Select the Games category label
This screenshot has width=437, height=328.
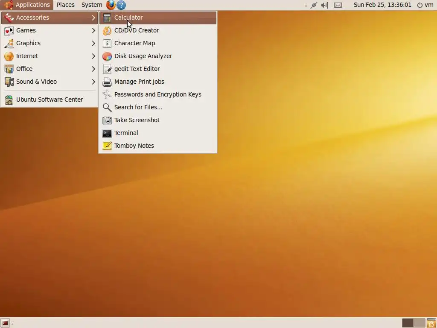point(26,30)
